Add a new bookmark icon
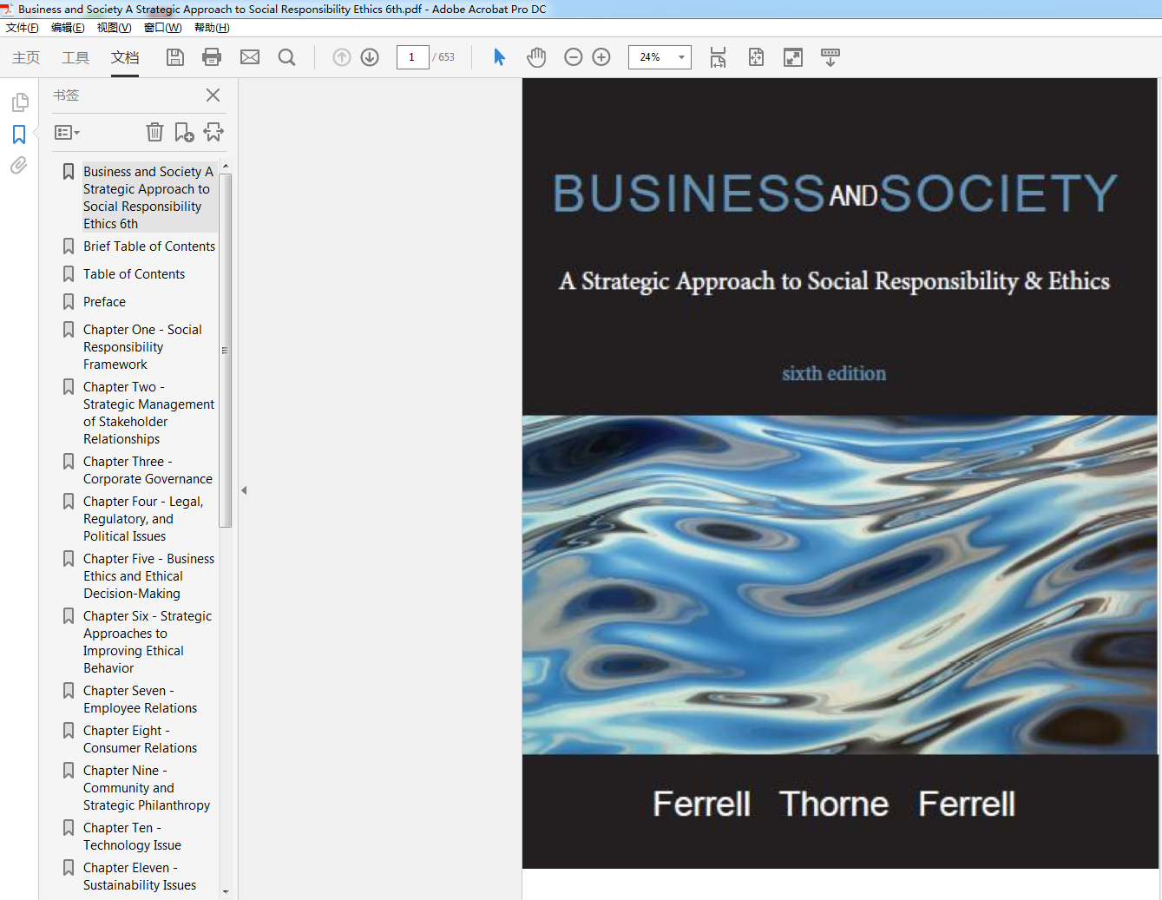The height and width of the screenshot is (900, 1162). click(x=184, y=132)
